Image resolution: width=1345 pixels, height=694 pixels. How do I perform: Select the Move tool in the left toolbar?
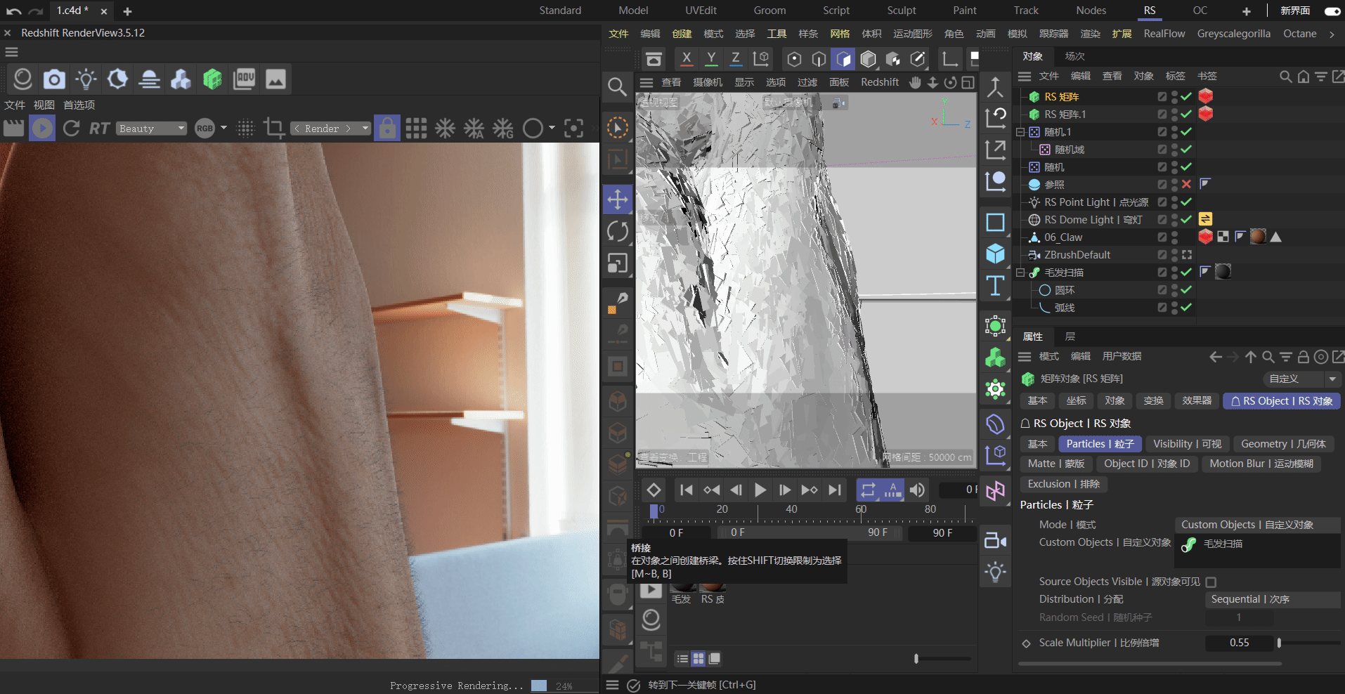click(617, 199)
